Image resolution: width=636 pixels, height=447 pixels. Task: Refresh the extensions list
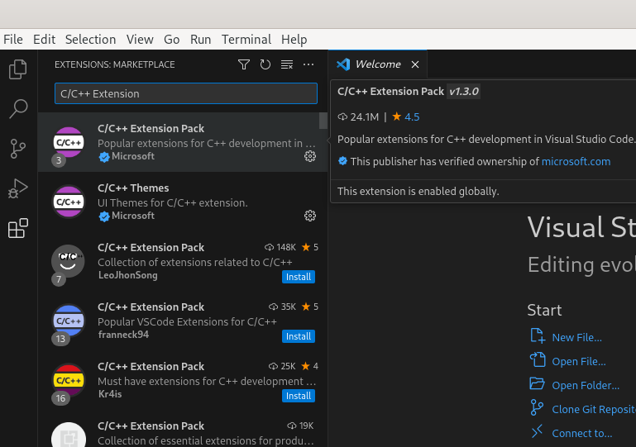(x=265, y=64)
